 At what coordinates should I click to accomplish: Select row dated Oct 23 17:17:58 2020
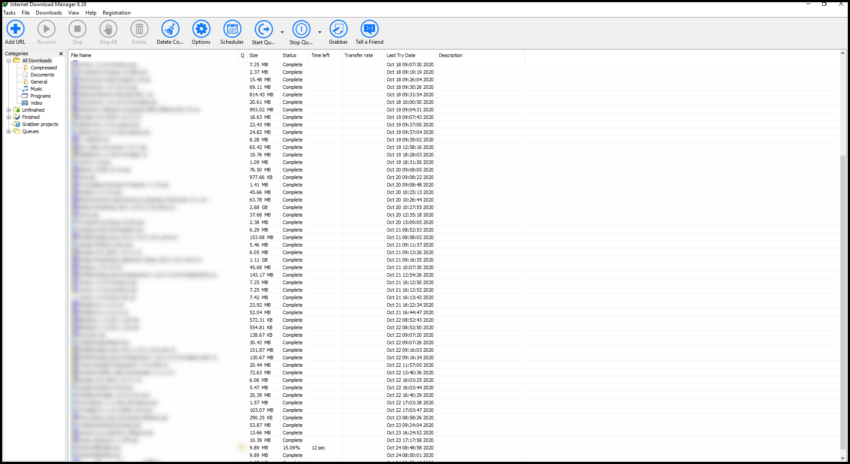(454, 440)
